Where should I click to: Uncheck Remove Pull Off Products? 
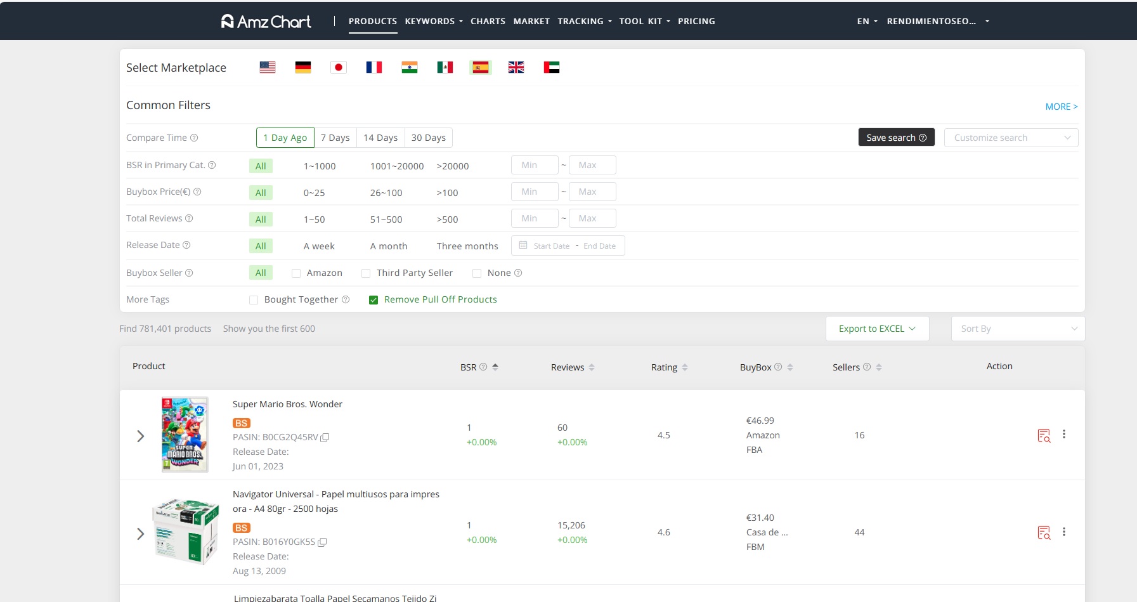click(x=374, y=300)
